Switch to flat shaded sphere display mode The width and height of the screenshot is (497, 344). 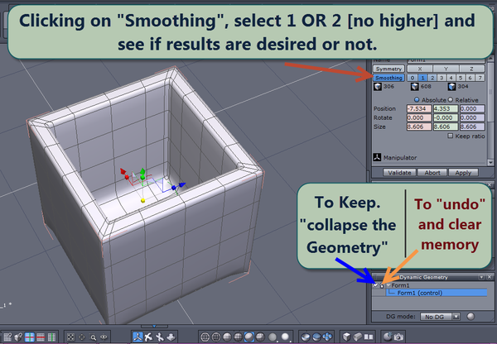click(227, 337)
